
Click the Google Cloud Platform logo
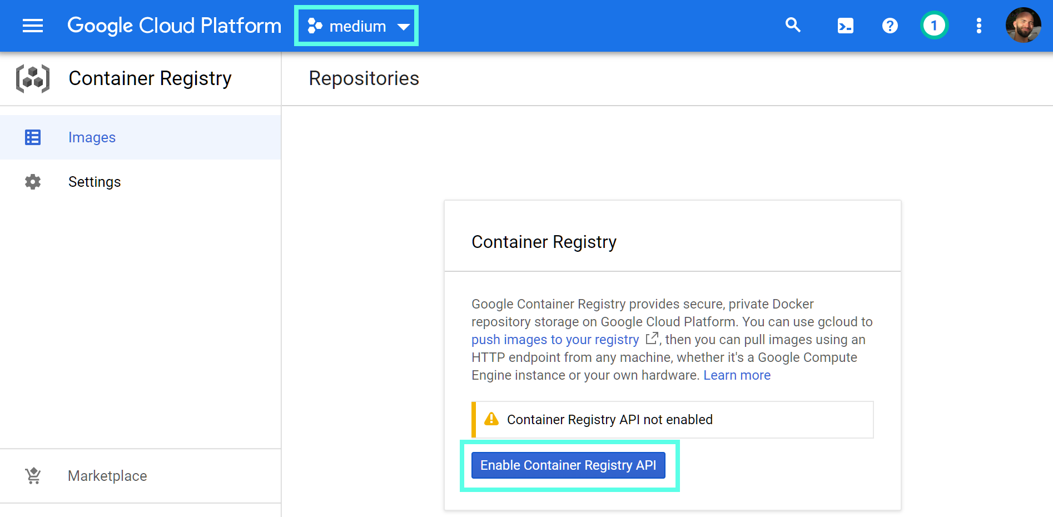click(174, 26)
